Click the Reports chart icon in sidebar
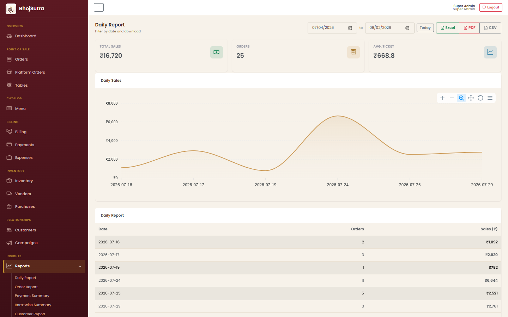 pos(9,266)
